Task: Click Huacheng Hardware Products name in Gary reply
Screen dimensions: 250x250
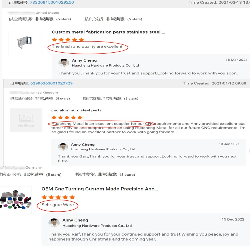Action: pyautogui.click(x=103, y=149)
